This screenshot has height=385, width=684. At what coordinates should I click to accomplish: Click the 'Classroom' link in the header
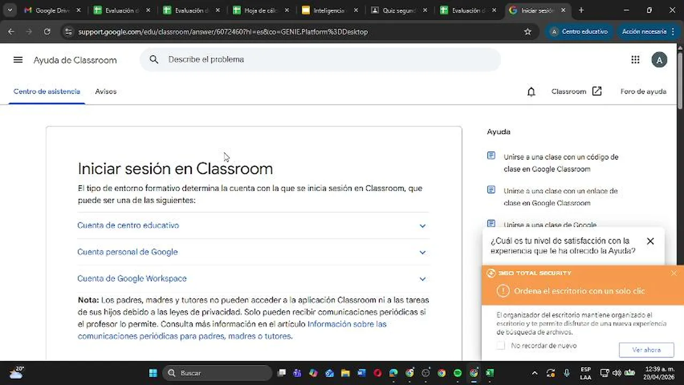point(568,91)
